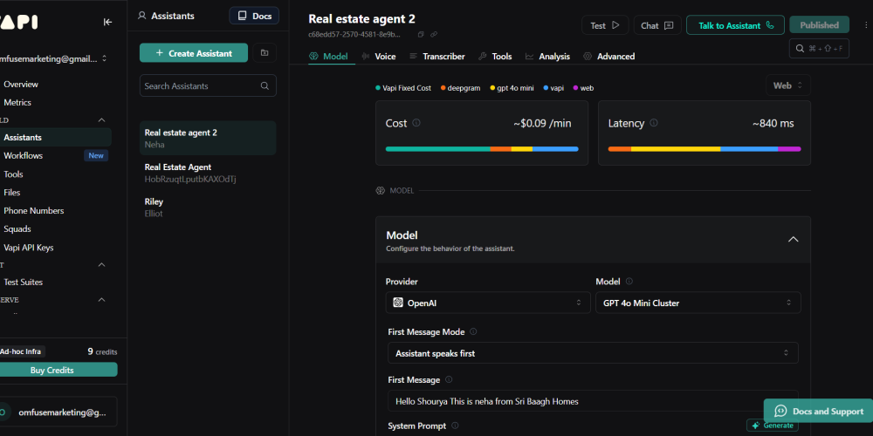Click Generate next to System Prompt

click(772, 426)
